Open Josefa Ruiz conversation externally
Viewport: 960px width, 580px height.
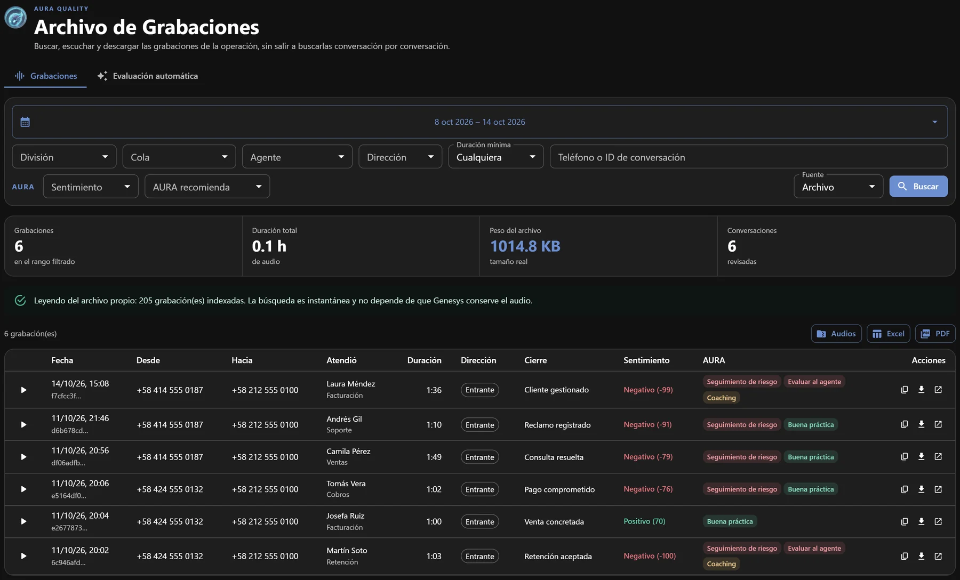click(938, 521)
